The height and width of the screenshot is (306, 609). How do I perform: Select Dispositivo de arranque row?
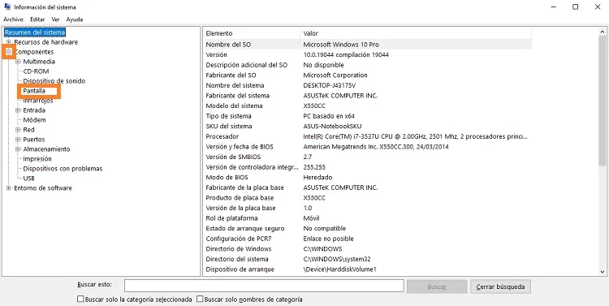point(367,269)
